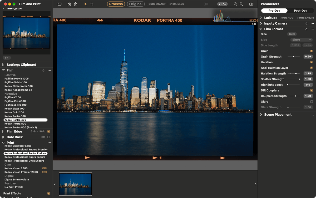This screenshot has width=316, height=198.
Task: Toggle the Date Back checkbox
Action: [x=48, y=137]
